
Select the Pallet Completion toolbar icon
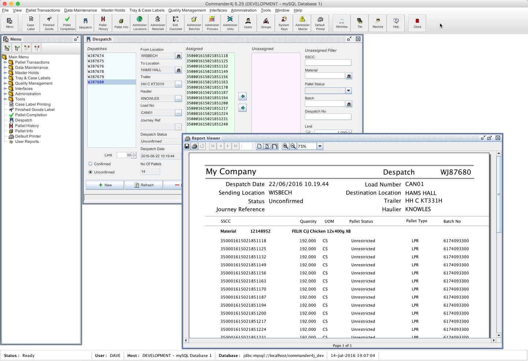pyautogui.click(x=67, y=23)
